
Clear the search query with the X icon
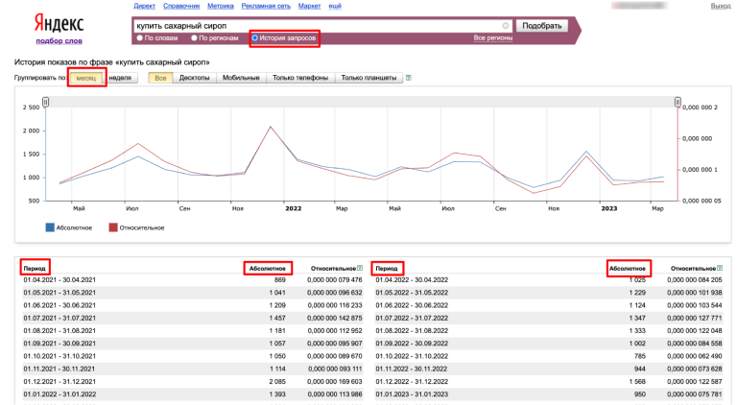pyautogui.click(x=506, y=26)
